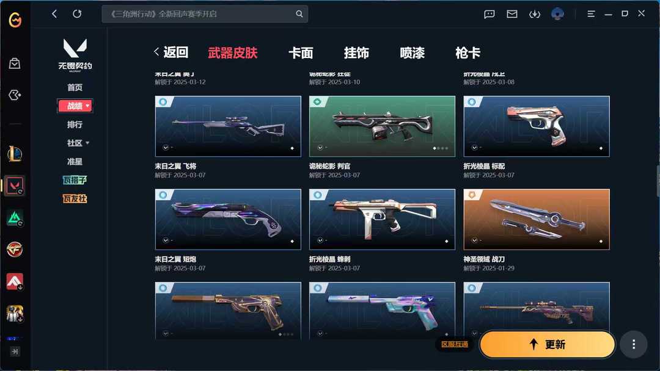Switch to the 卡面 tab
The height and width of the screenshot is (371, 660).
point(301,53)
